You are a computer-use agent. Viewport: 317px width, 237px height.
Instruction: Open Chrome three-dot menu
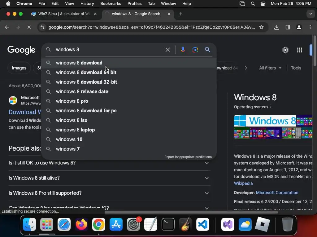pos(310,27)
